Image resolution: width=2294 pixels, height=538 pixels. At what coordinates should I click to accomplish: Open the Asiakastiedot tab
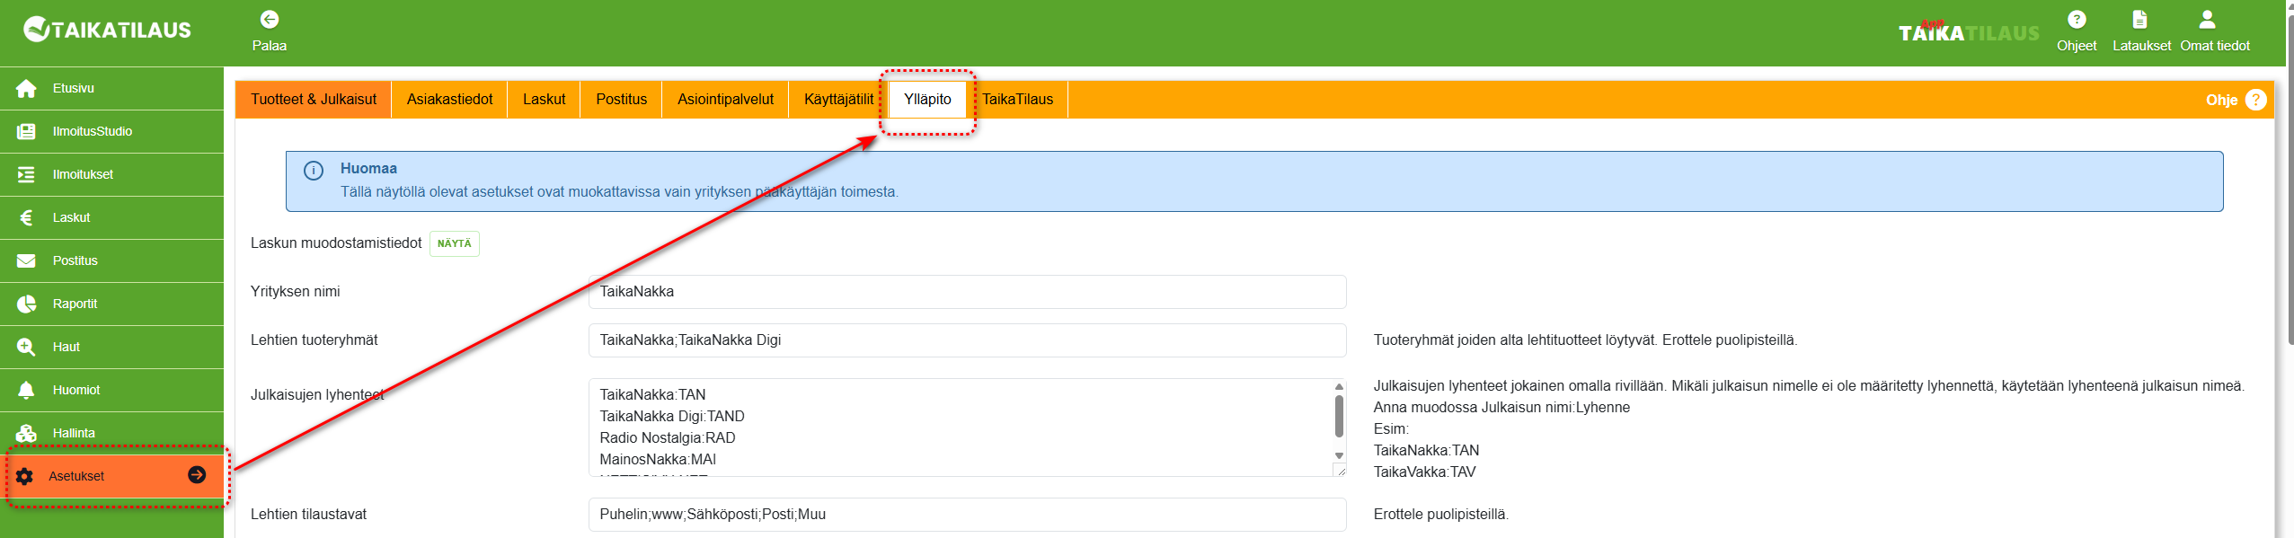pyautogui.click(x=450, y=100)
